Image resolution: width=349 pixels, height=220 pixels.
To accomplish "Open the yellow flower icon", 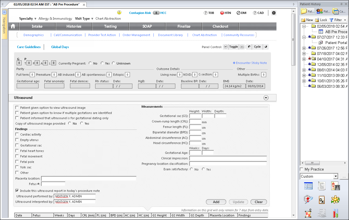I will pos(335,200).
